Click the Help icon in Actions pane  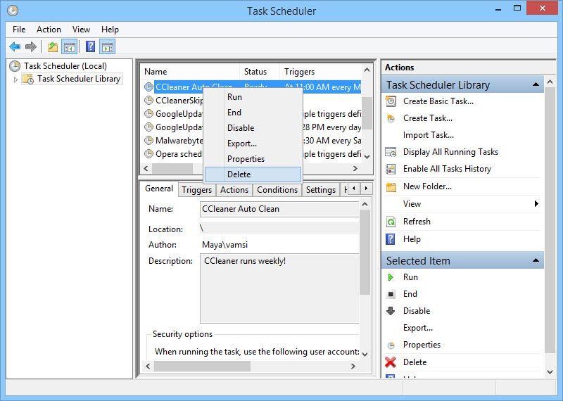391,239
